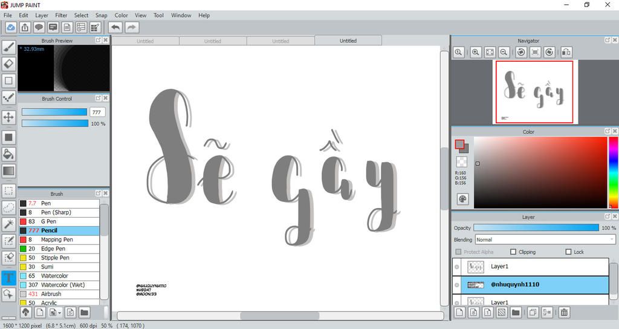Zoom in using the Navigator plus magnifier
The height and width of the screenshot is (329, 619).
[476, 52]
